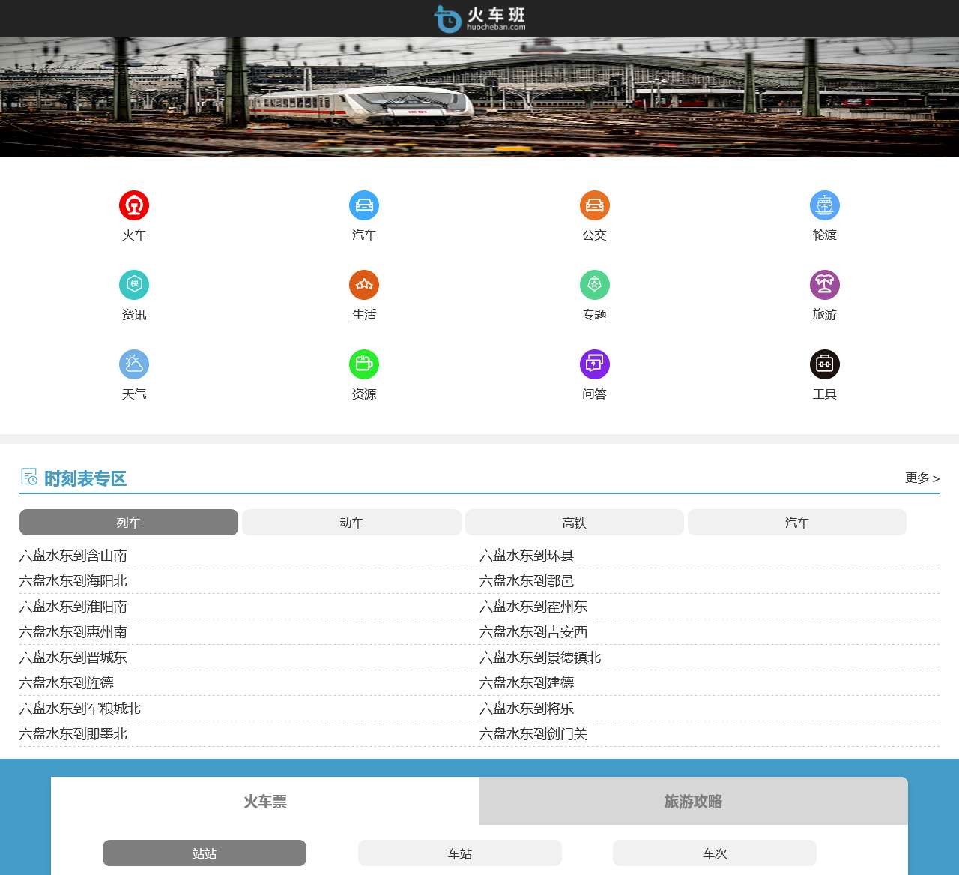The height and width of the screenshot is (875, 959).
Task: Click the 生活 life icon
Action: [x=364, y=285]
